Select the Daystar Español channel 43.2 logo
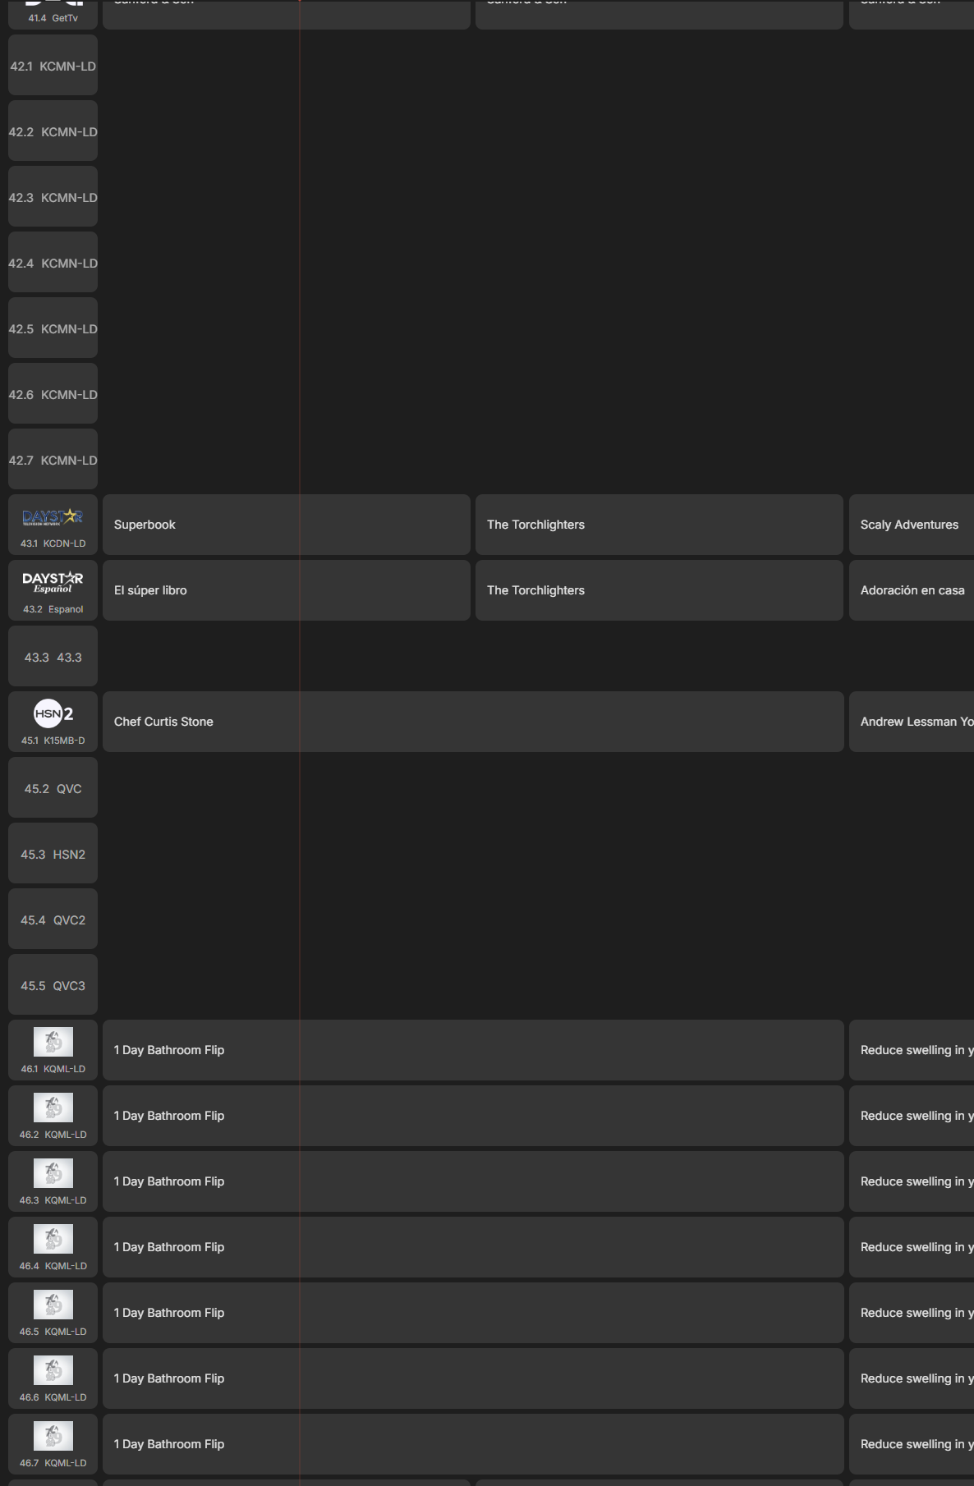This screenshot has width=974, height=1486. coord(53,582)
